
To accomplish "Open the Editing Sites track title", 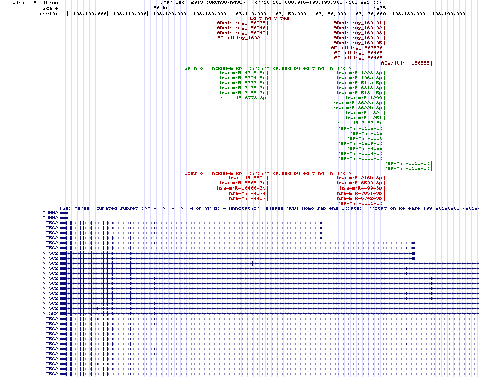I will click(269, 18).
